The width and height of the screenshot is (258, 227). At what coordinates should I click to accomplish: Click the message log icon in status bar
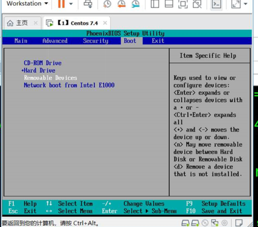tap(239, 223)
